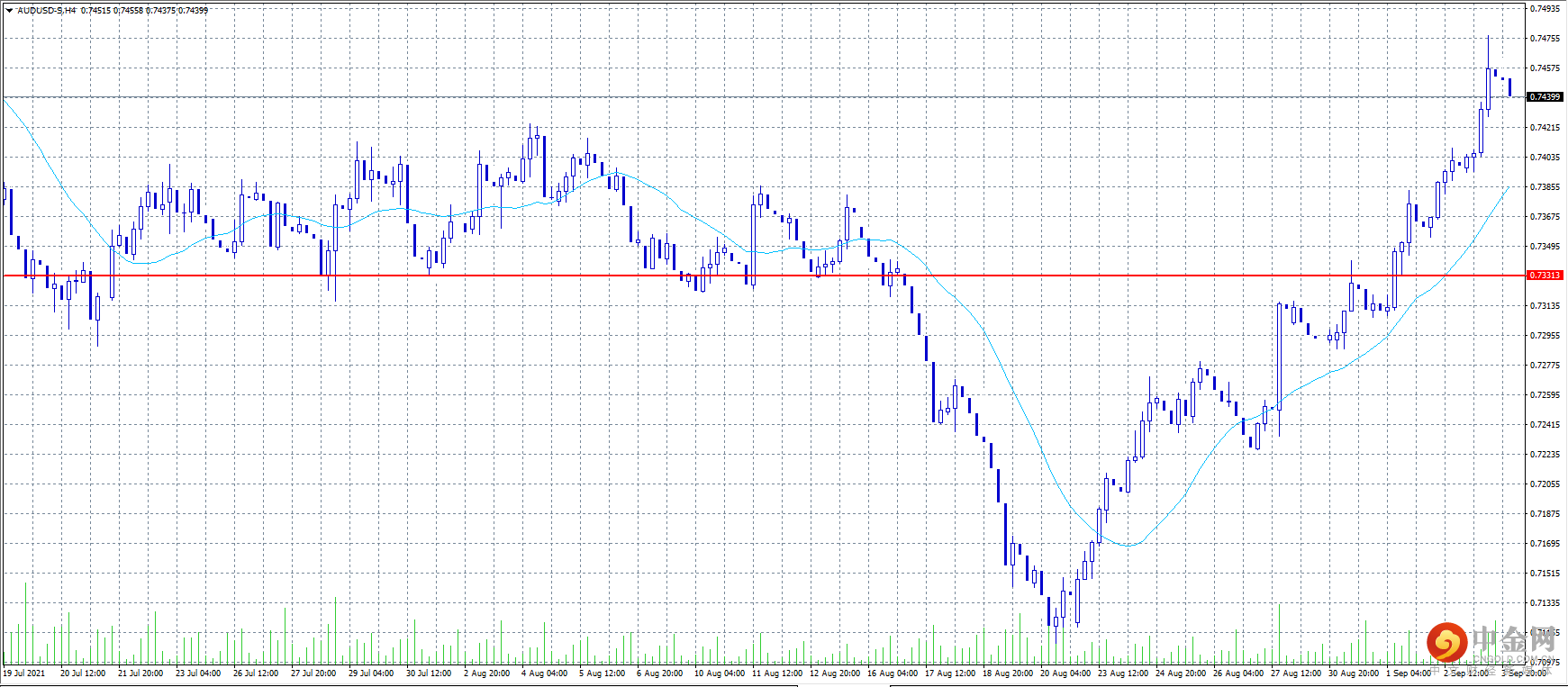Click the 0.72415 price scale label
The height and width of the screenshot is (687, 1568).
[1545, 425]
